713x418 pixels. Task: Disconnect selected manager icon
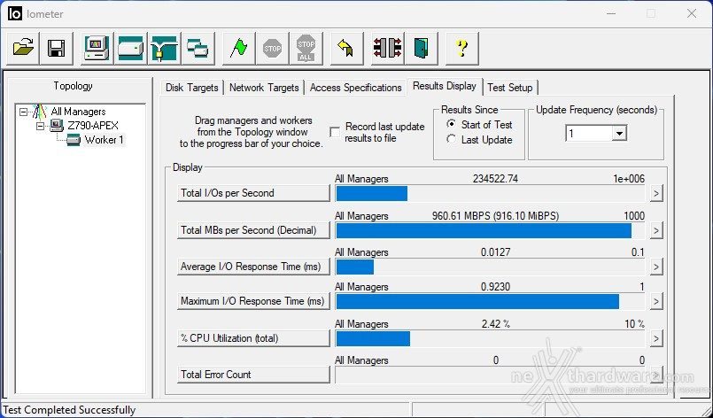tap(387, 48)
